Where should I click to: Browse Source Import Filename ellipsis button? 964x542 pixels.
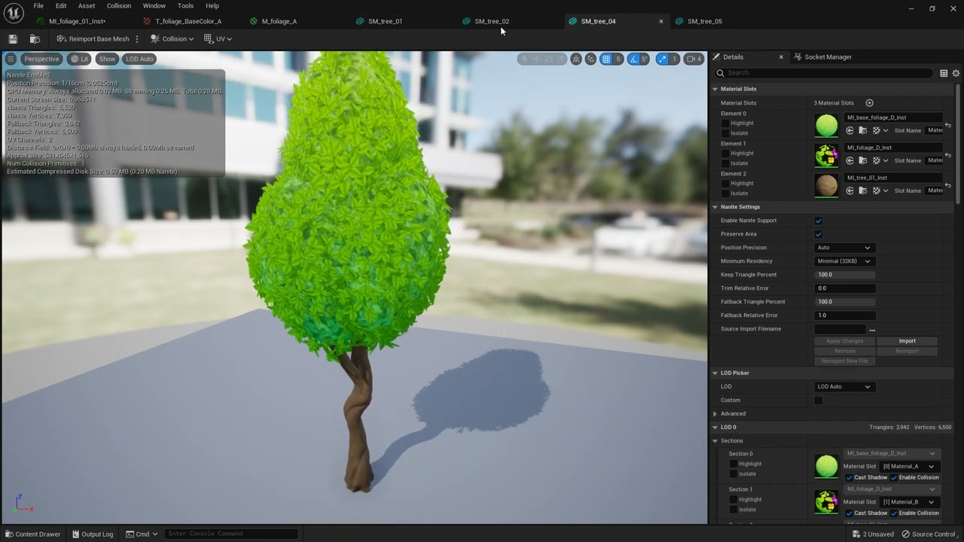[872, 329]
